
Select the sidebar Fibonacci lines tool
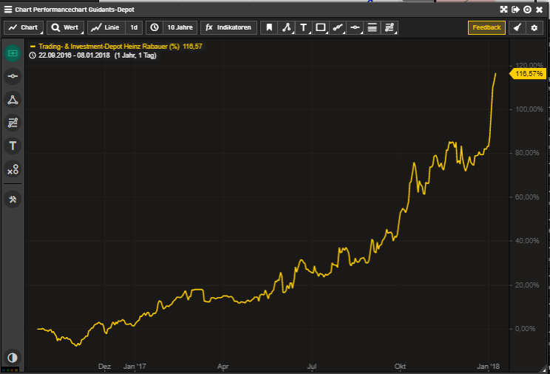click(x=13, y=123)
